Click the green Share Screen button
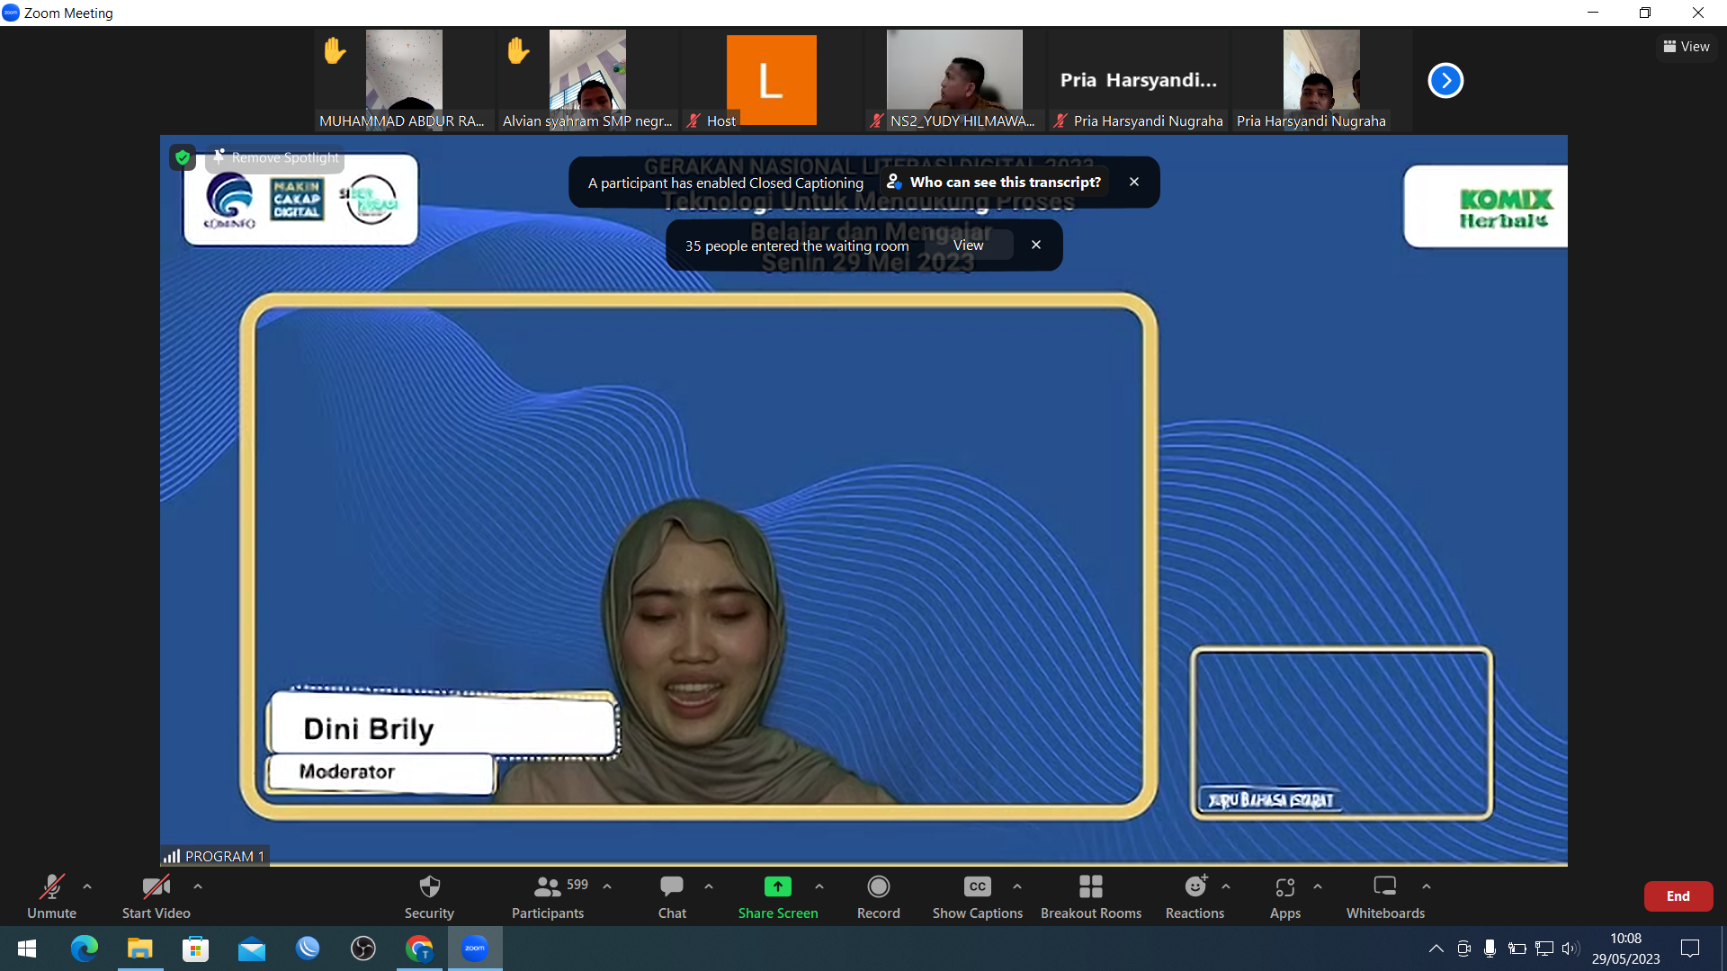The height and width of the screenshot is (971, 1727). (x=778, y=896)
